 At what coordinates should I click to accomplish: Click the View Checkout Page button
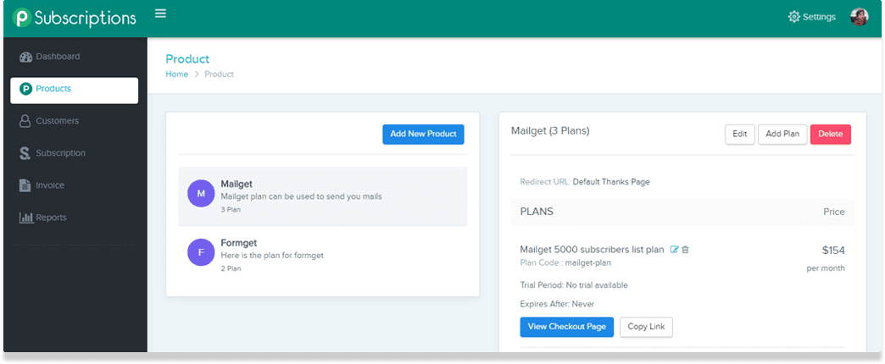click(566, 327)
